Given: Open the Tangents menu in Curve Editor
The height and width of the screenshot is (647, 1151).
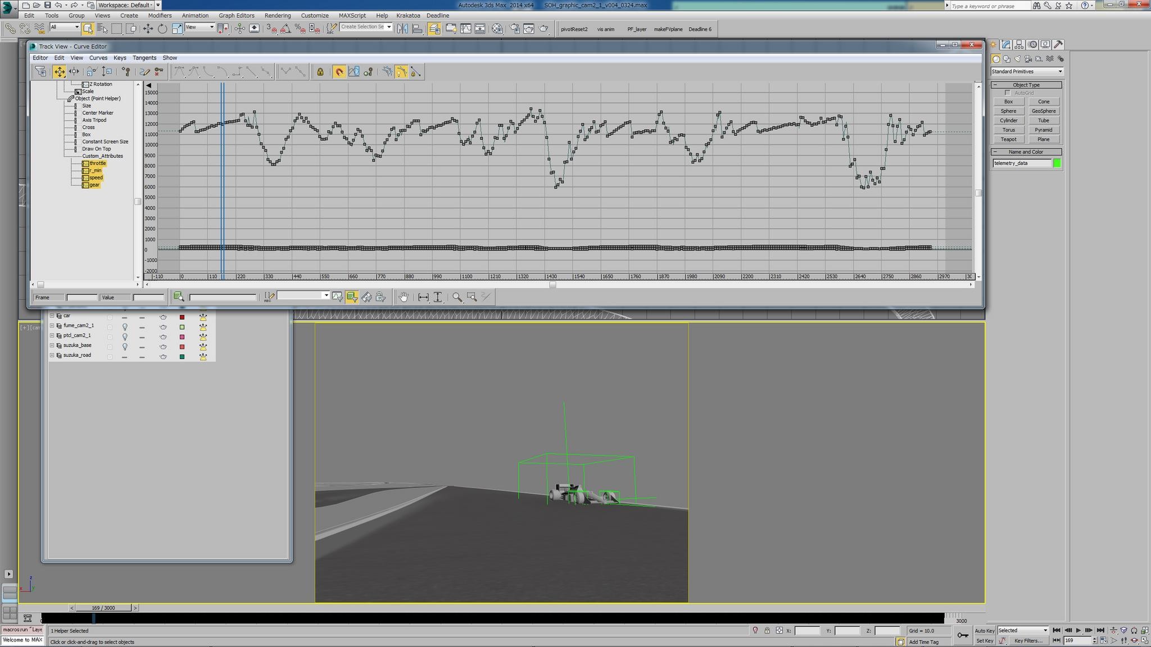Looking at the screenshot, I should pos(144,58).
